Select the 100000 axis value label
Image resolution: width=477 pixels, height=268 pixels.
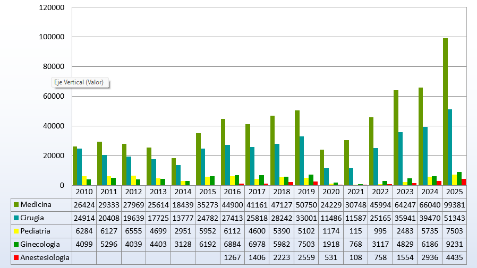52,37
